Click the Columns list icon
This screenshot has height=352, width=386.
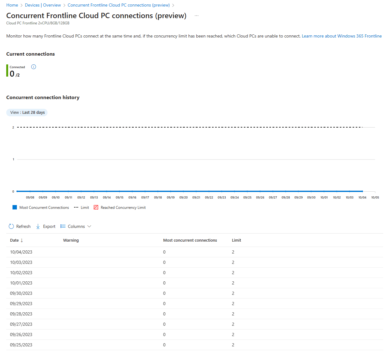pyautogui.click(x=63, y=226)
